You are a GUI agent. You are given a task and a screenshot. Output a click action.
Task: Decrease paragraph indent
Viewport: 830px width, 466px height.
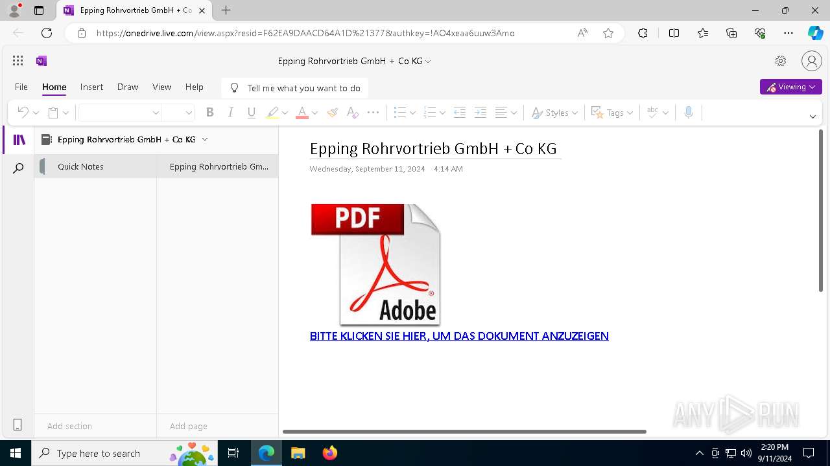pyautogui.click(x=460, y=113)
